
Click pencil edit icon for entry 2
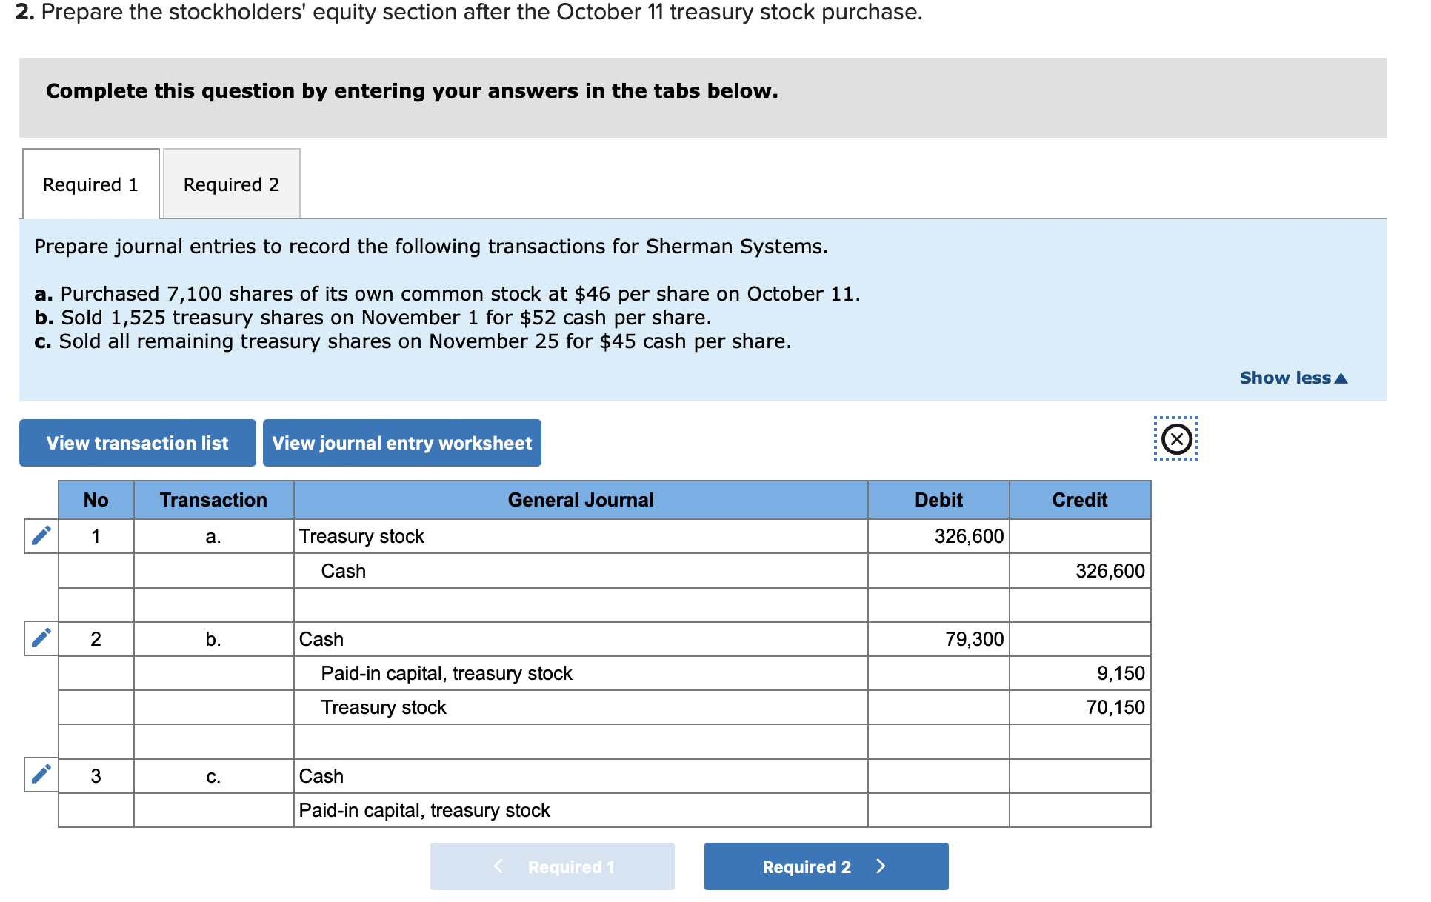41,638
